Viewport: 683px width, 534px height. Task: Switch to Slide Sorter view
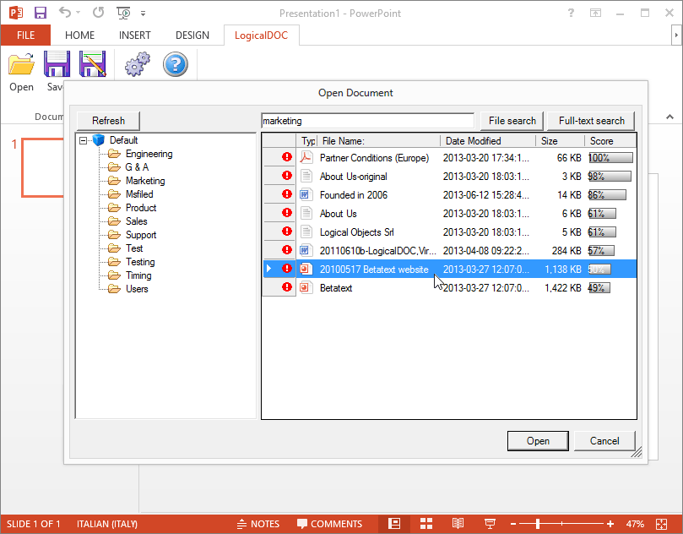pos(426,524)
